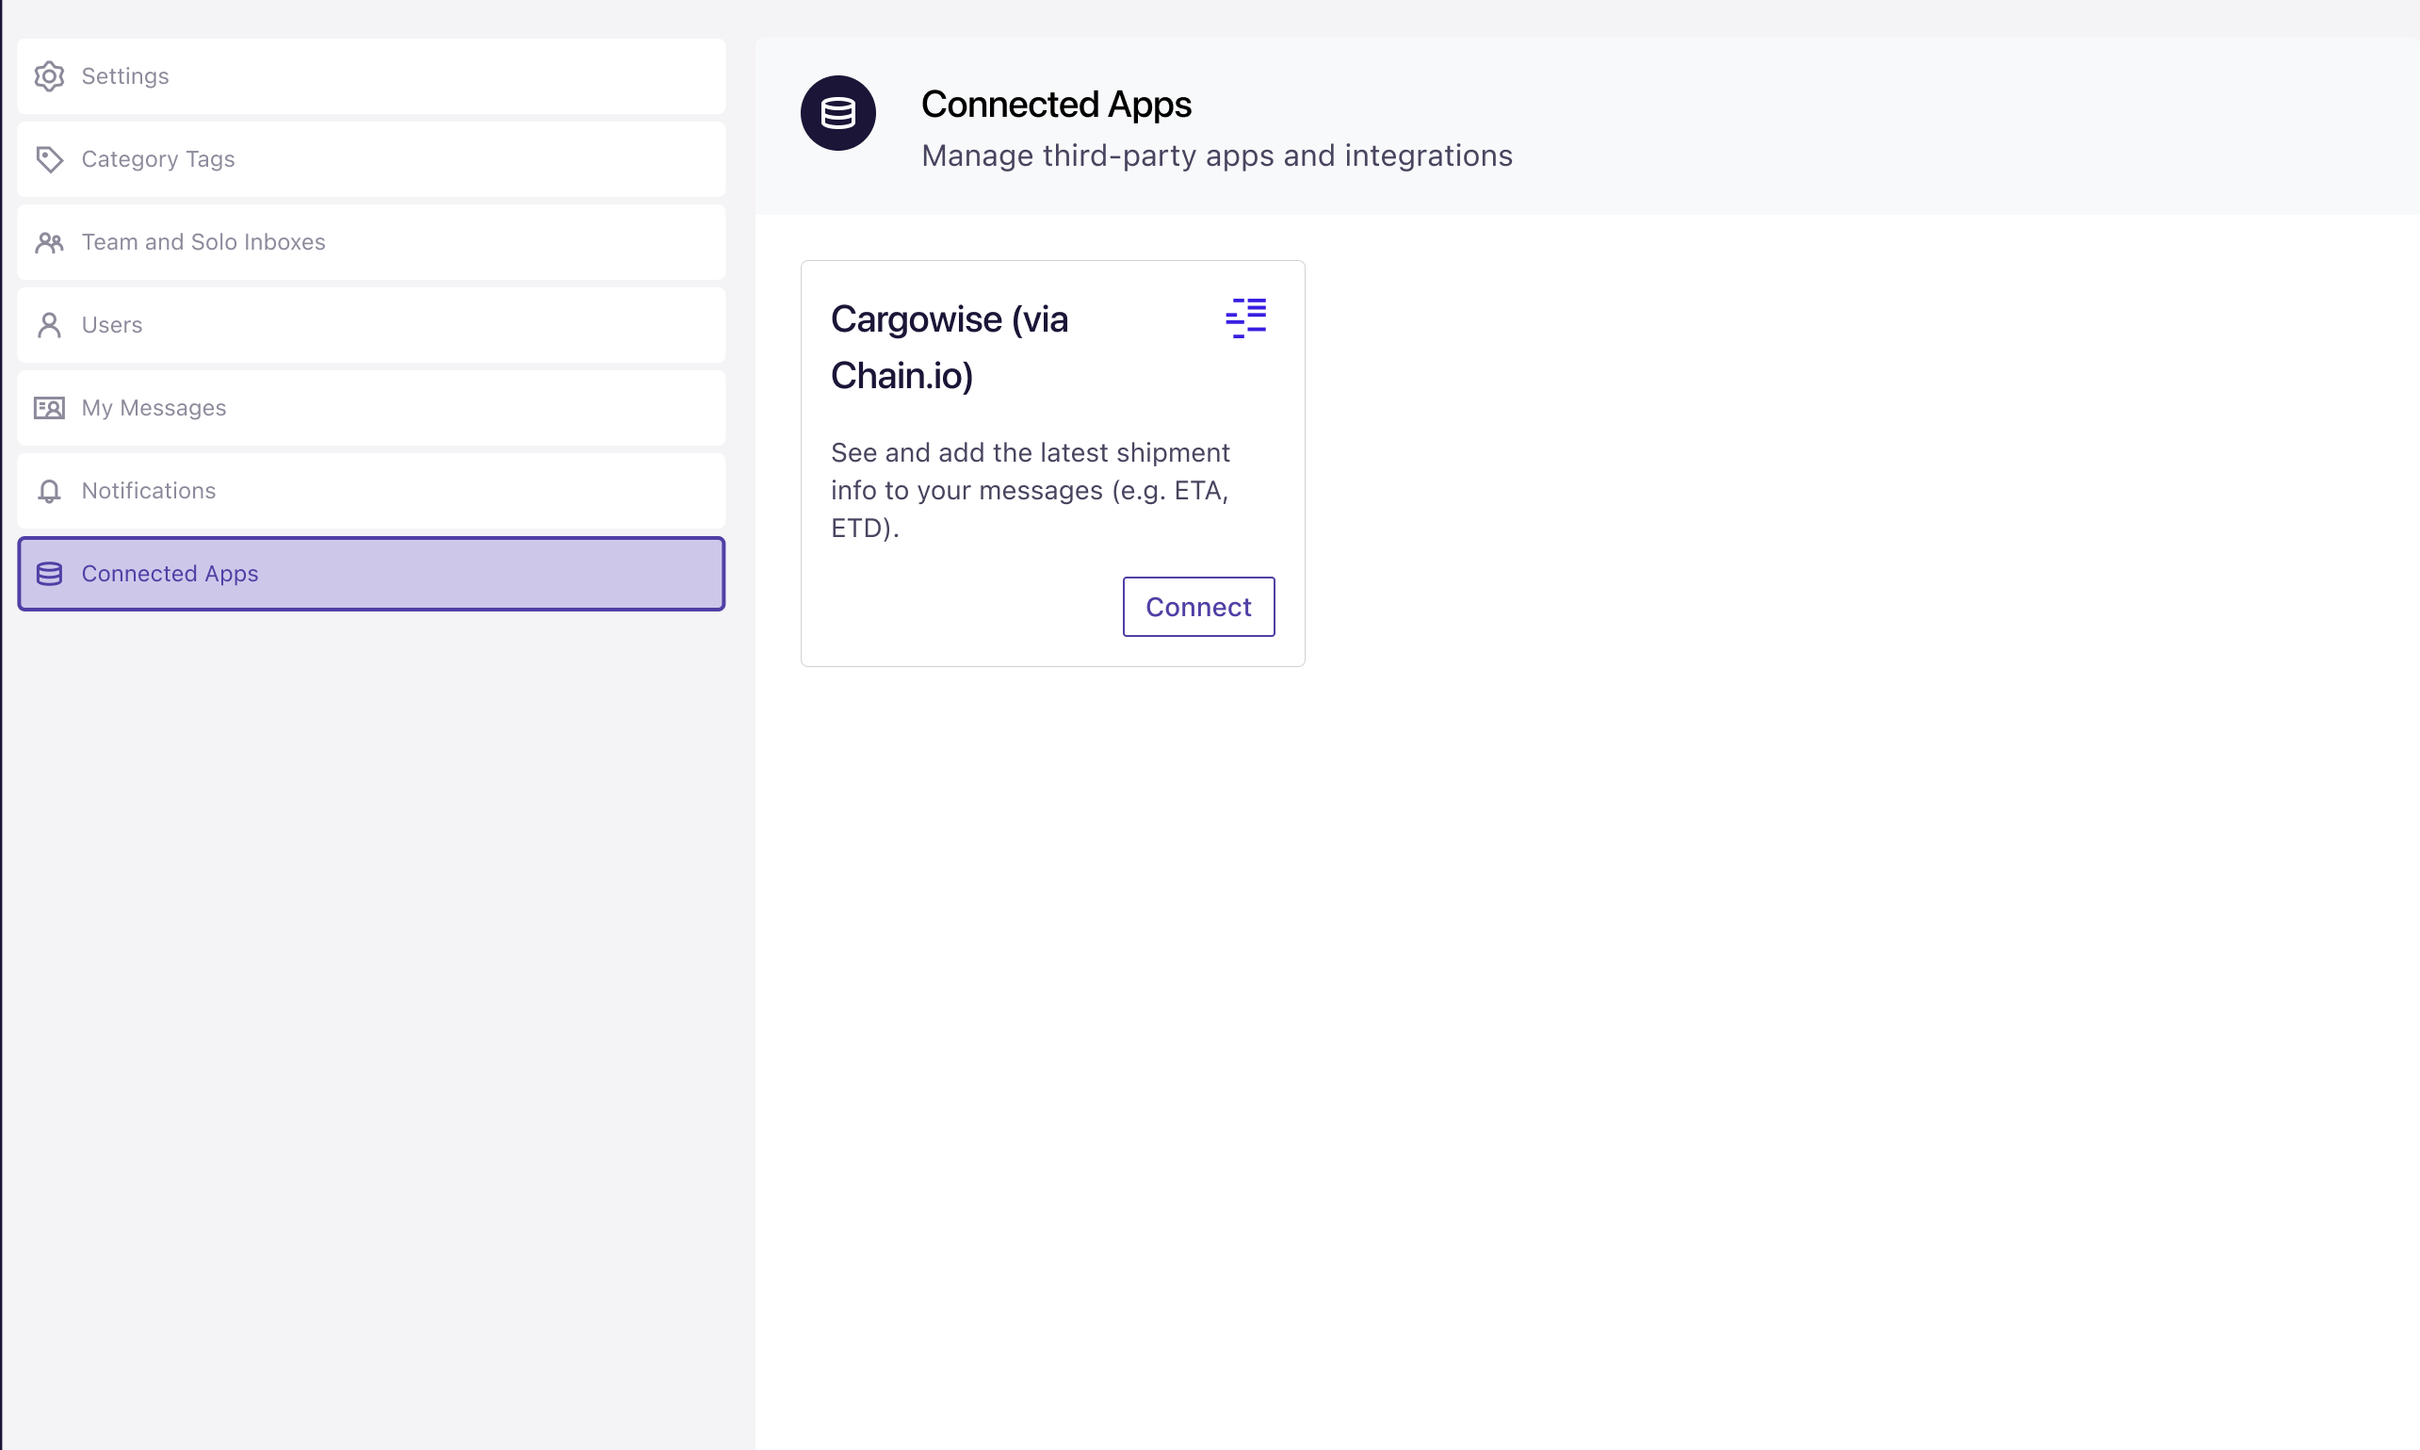Image resolution: width=2420 pixels, height=1450 pixels.
Task: Click the Connected Apps page heading
Action: click(1056, 105)
